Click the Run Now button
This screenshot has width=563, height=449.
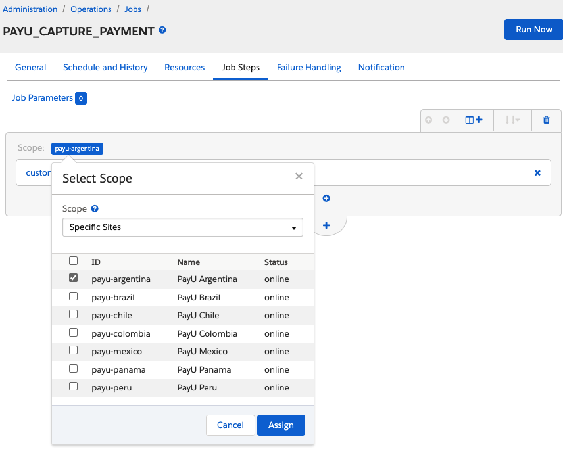pos(533,30)
